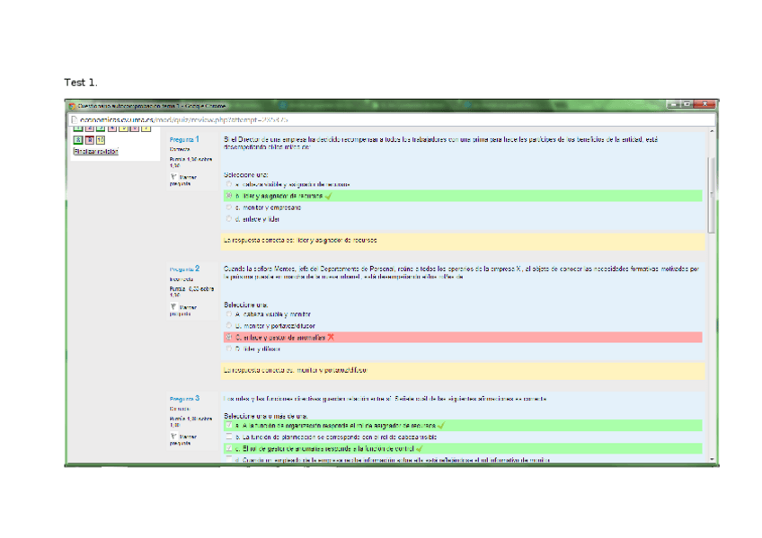The height and width of the screenshot is (538, 762).
Task: Navigate to question 8 via the navigation squares
Action: [78, 139]
